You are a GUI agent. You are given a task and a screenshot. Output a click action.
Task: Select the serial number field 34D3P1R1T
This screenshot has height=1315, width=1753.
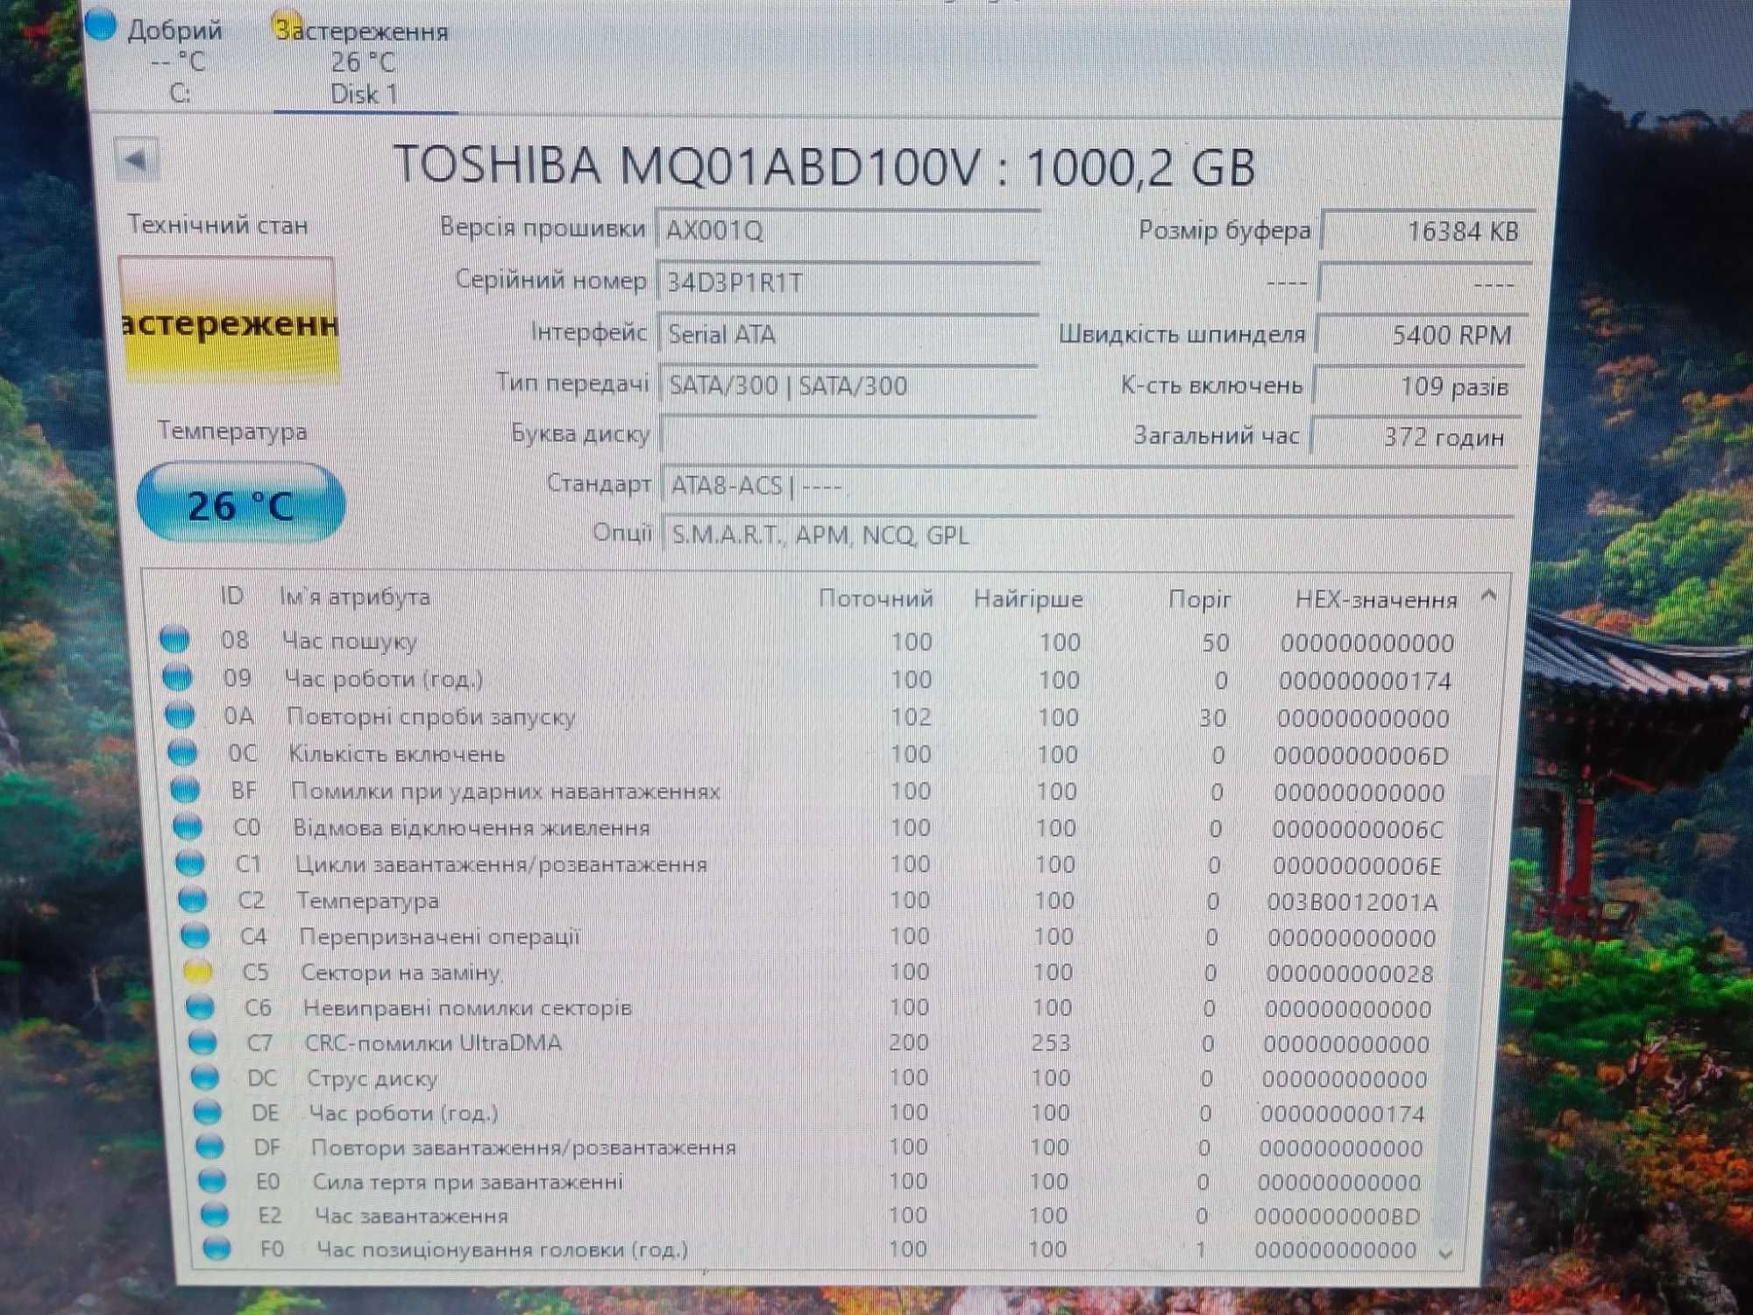tap(848, 282)
